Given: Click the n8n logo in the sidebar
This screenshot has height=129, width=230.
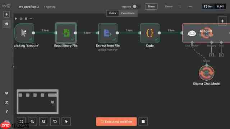Looking at the screenshot, I should click(6, 6).
